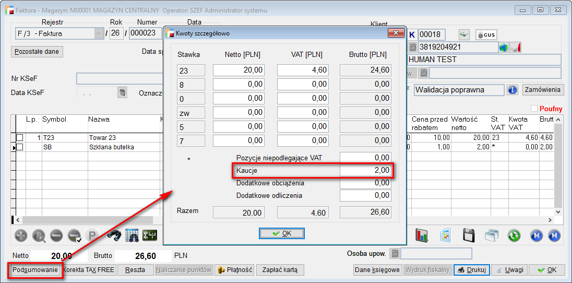Open the blue info icon beside Walidacja poprawna
Image resolution: width=572 pixels, height=283 pixels.
click(x=513, y=90)
